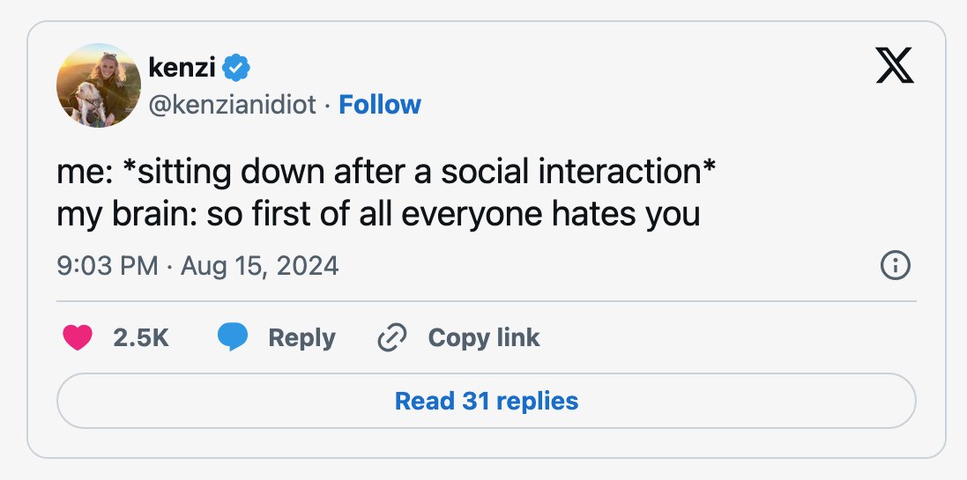Click the phrase 'everyone hates you' in tweet

(550, 214)
